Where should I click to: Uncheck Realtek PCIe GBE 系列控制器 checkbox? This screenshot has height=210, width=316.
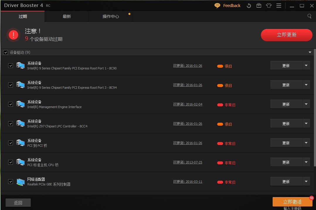click(x=11, y=182)
